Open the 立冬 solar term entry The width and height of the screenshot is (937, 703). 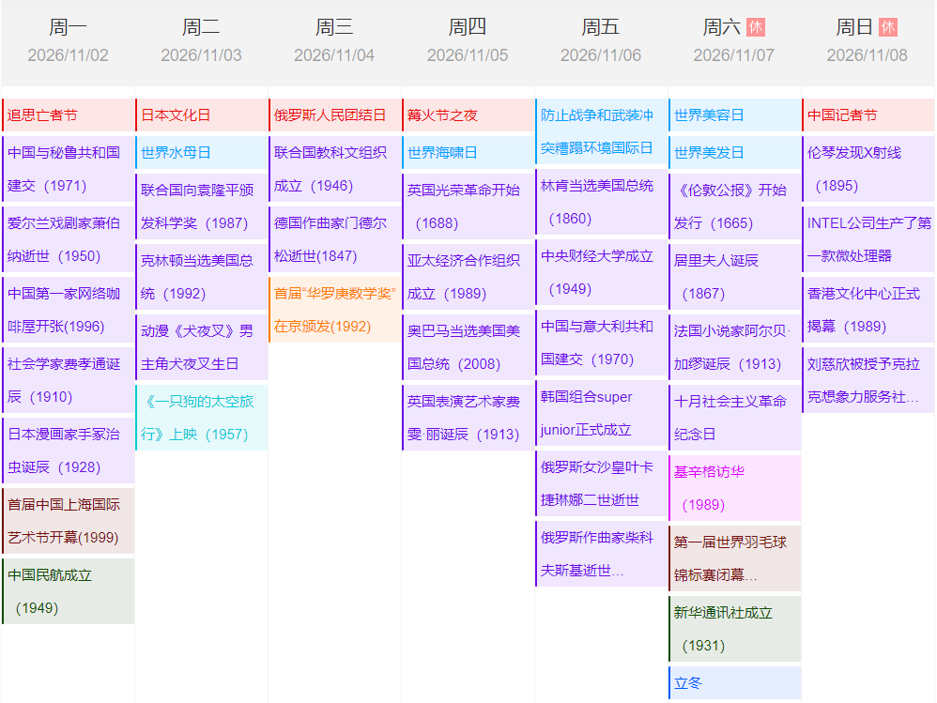735,683
